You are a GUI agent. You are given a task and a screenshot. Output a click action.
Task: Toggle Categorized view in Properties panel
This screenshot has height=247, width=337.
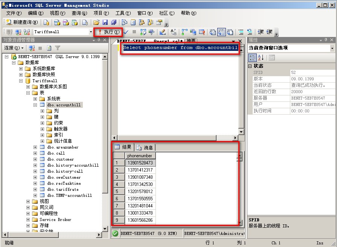point(252,58)
